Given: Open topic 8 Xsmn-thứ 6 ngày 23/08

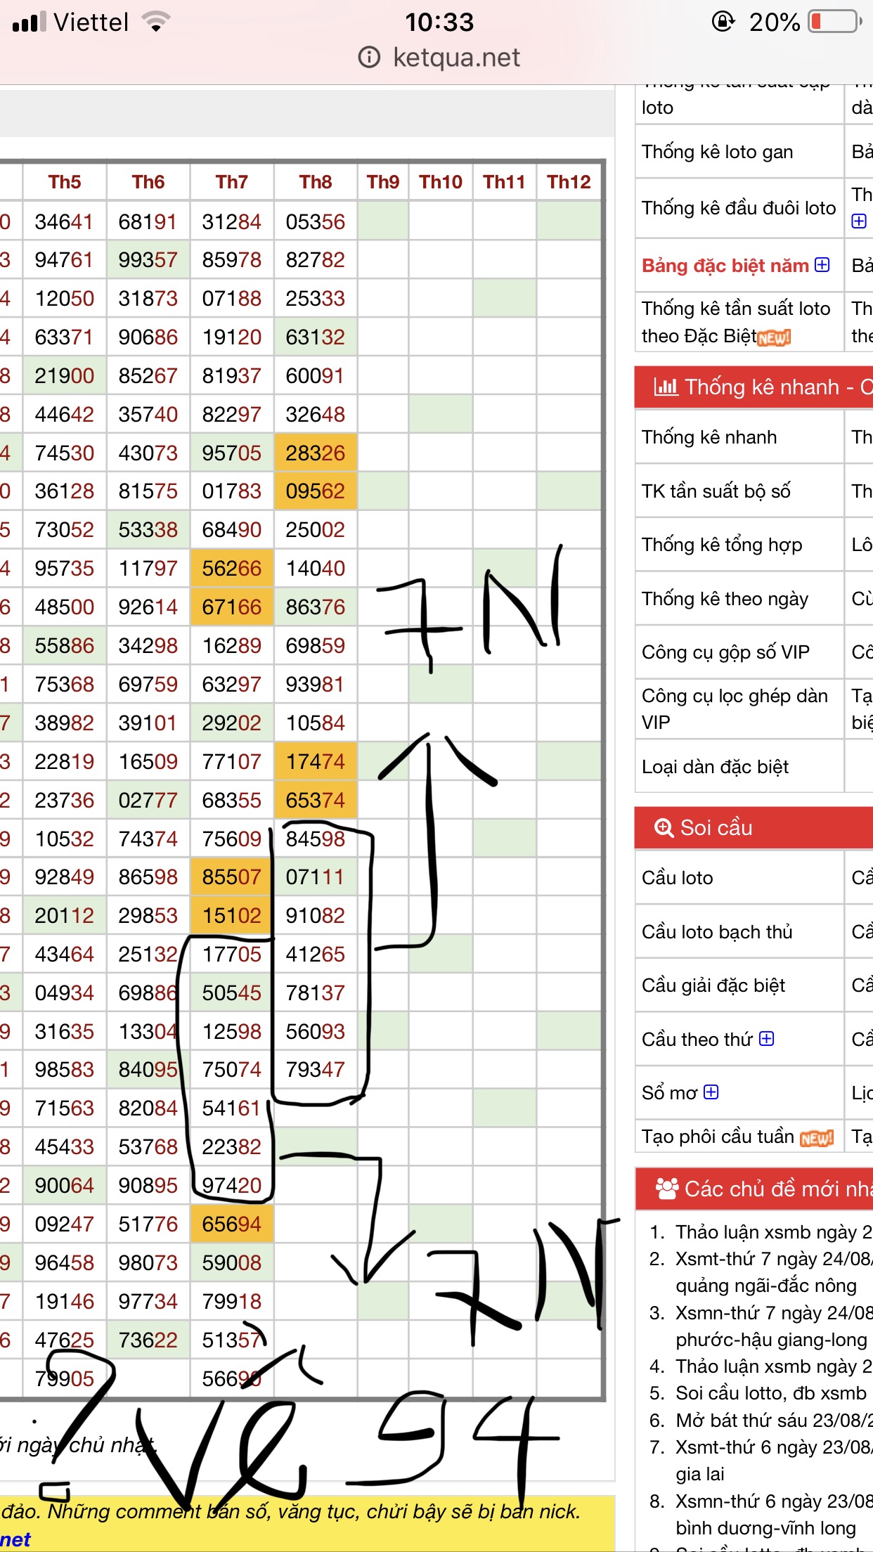Looking at the screenshot, I should pyautogui.click(x=774, y=1514).
